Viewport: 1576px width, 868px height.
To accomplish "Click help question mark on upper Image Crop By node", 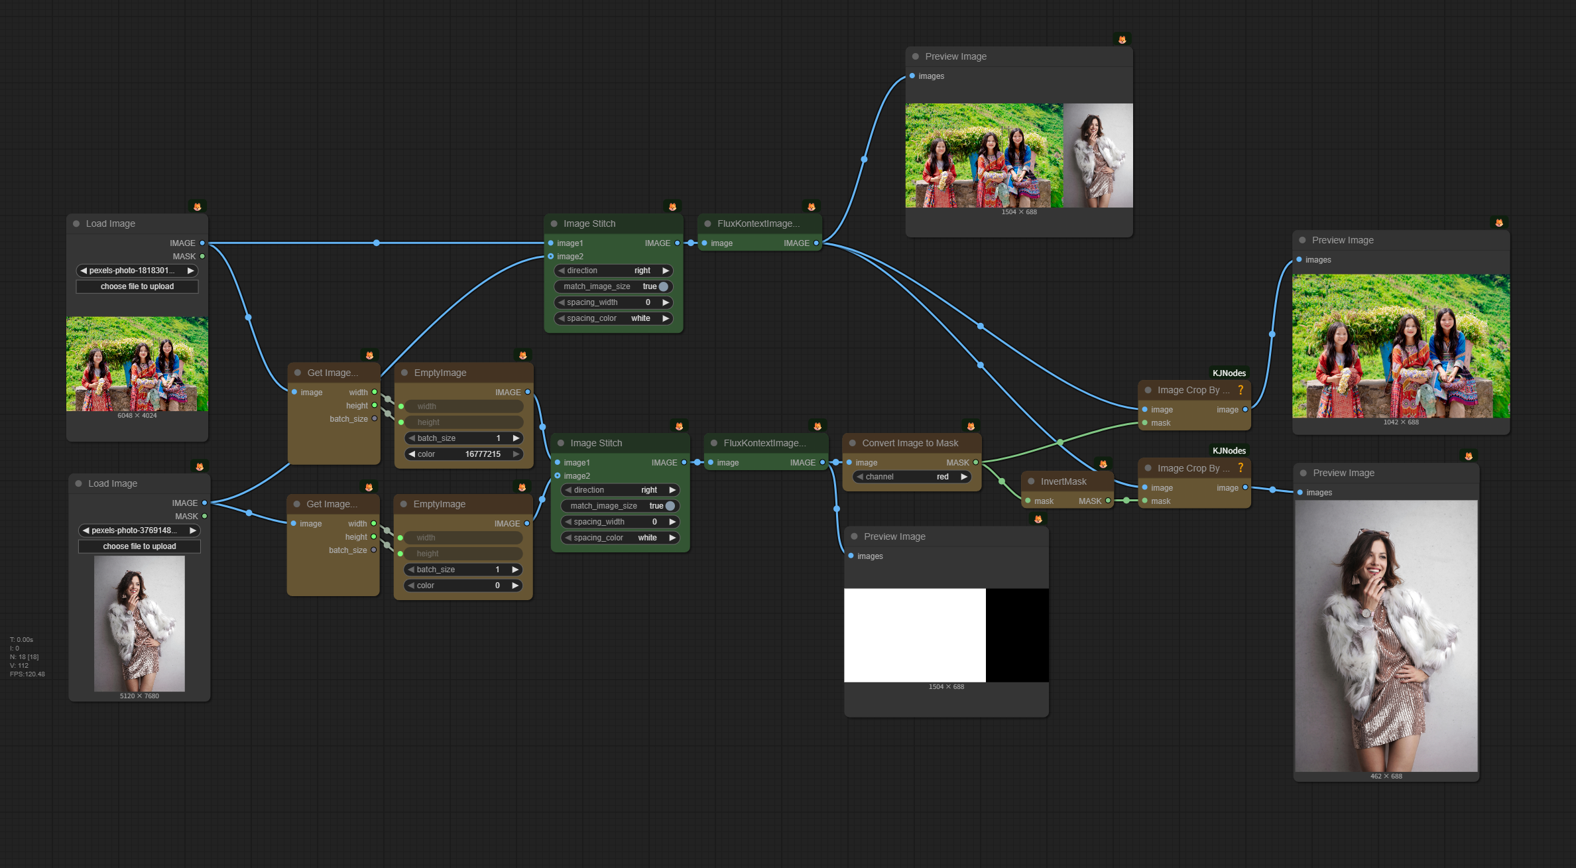I will click(x=1240, y=391).
